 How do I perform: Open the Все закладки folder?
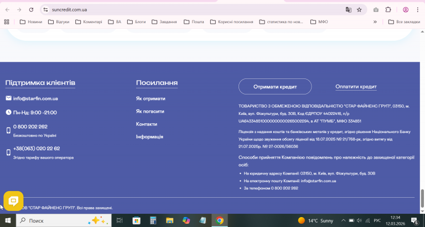404,22
